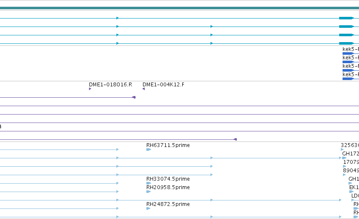Viewport: 359px width, 219px height.
Task: Open the RH24872.5prime label
Action: pos(168,204)
